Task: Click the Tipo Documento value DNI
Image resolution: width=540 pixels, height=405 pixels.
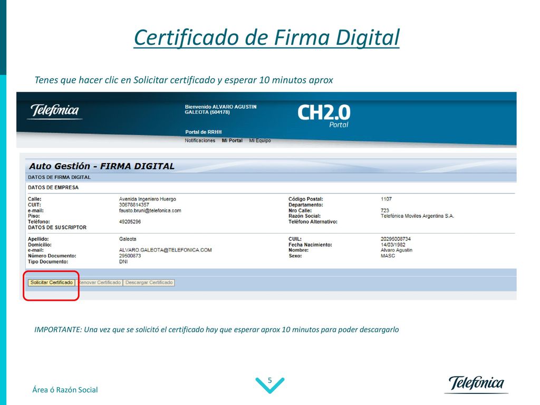Action: pyautogui.click(x=123, y=262)
